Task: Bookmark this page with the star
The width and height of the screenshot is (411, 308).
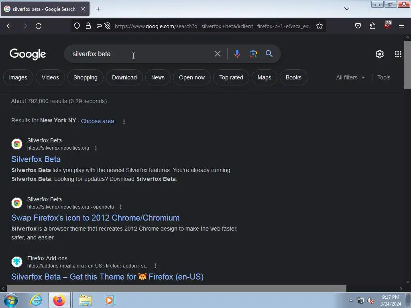Action: click(319, 26)
